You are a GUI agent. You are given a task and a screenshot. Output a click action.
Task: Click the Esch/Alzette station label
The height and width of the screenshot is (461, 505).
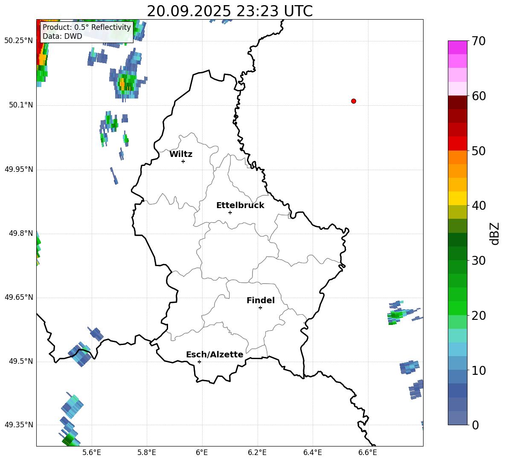(x=215, y=354)
